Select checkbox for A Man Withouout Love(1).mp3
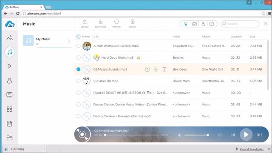The image size is (272, 153). (78, 46)
